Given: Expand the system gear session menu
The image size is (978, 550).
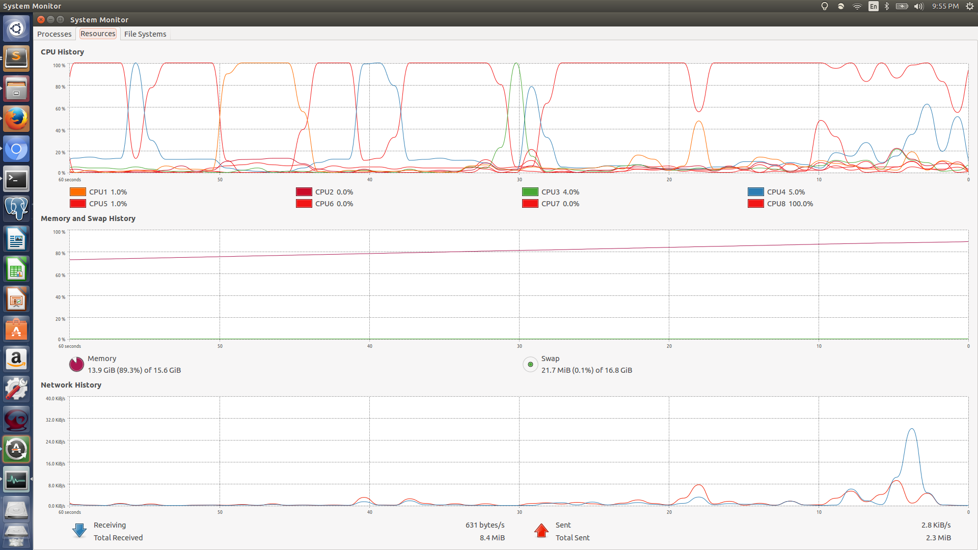Looking at the screenshot, I should tap(970, 6).
